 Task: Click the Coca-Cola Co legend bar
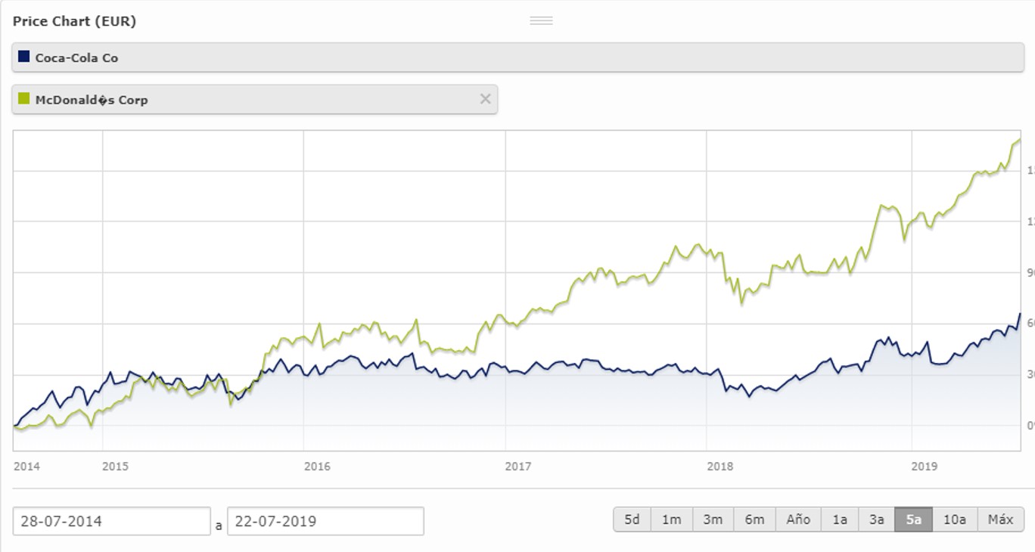pos(517,57)
